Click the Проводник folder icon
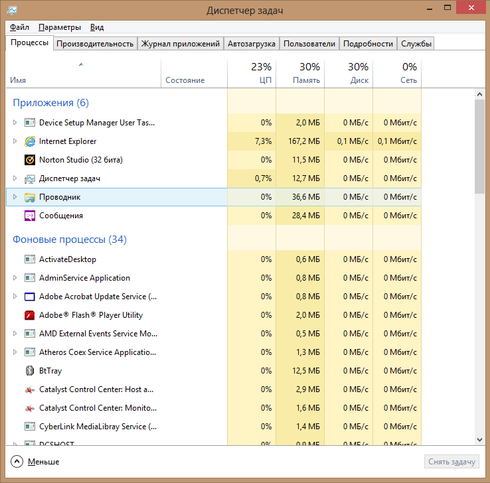The image size is (490, 483). point(30,197)
